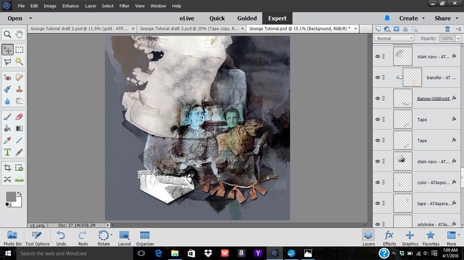Select the Spot Healing Brush tool
The image size is (464, 260).
pyautogui.click(x=19, y=78)
